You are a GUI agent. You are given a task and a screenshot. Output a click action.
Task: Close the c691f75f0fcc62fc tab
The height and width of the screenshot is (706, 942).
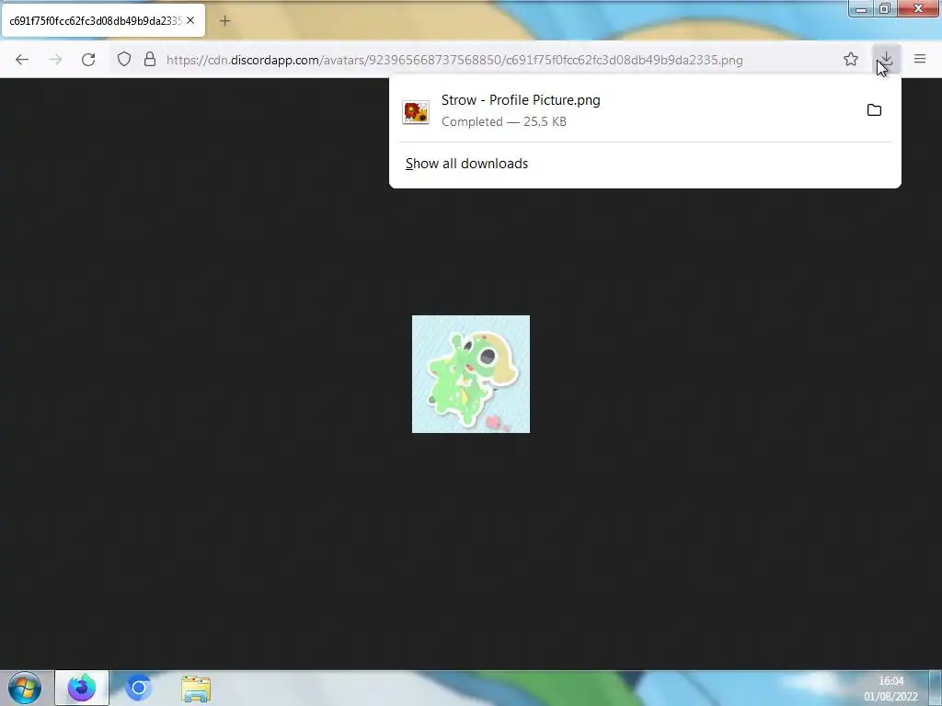coord(190,20)
